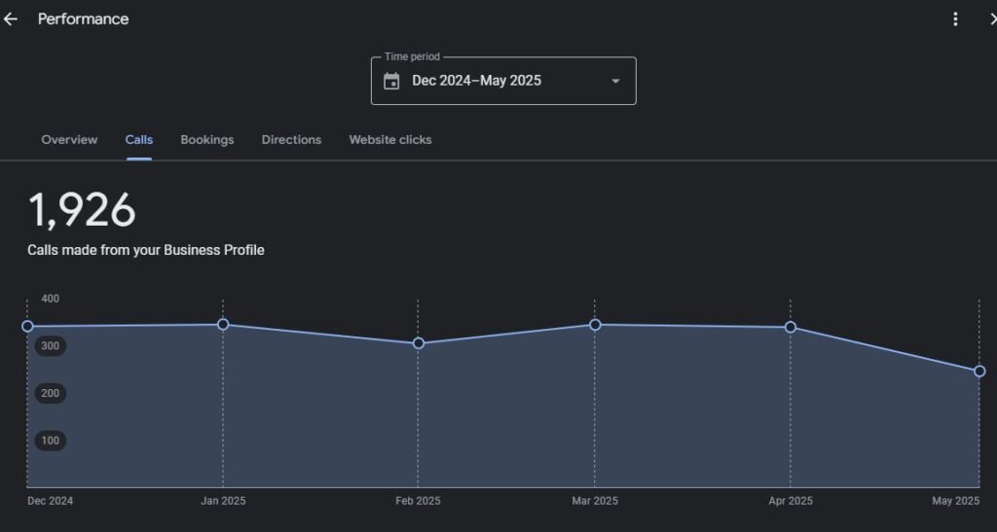Select the Calls tab
997x532 pixels.
point(139,140)
